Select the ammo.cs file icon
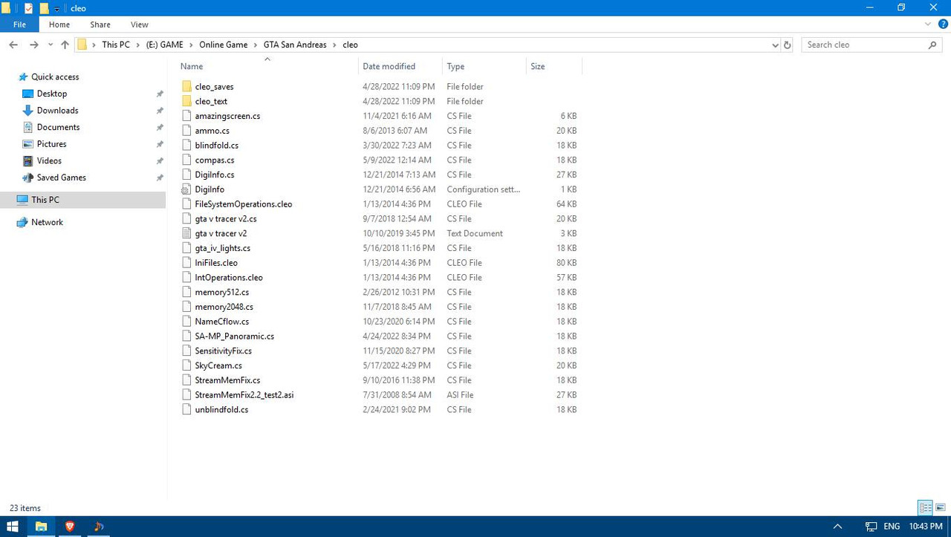Screen dimensions: 951x537 click(x=186, y=131)
